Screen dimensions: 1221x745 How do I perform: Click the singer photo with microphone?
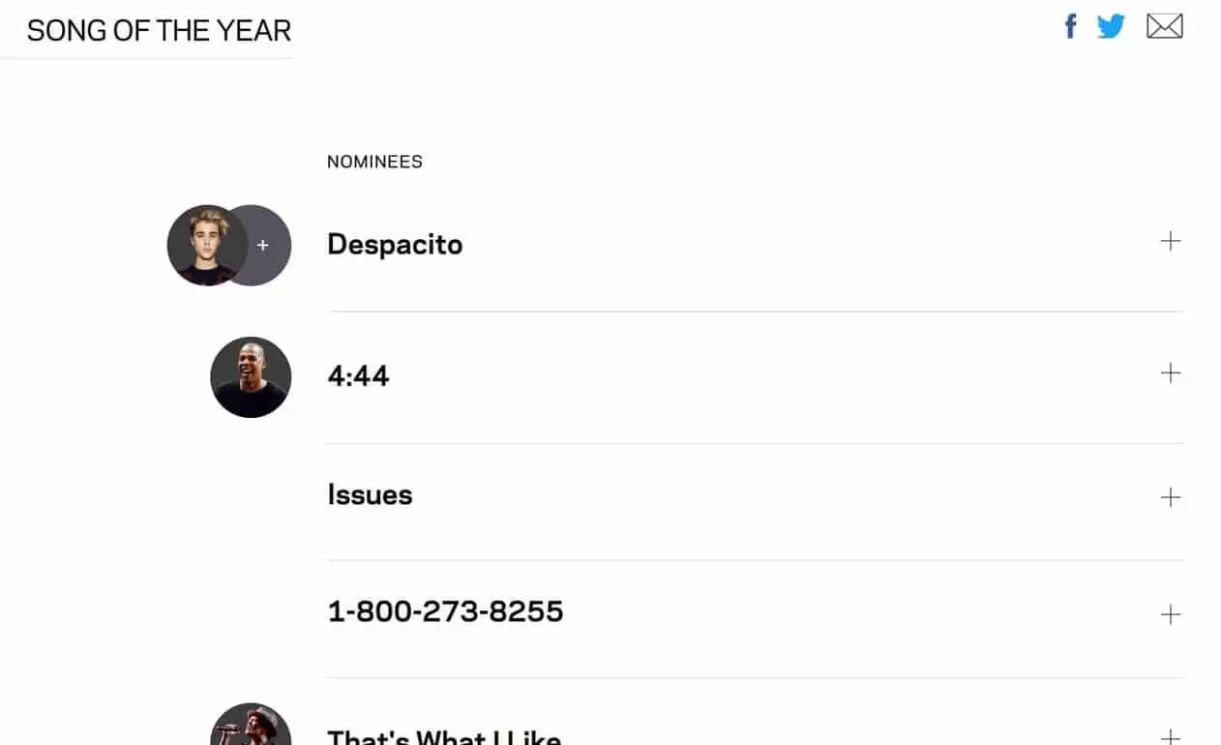coord(251,725)
